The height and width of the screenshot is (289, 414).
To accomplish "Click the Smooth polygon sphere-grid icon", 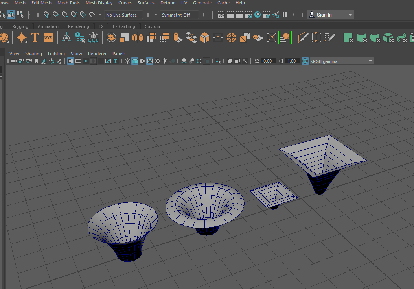I will 285,37.
